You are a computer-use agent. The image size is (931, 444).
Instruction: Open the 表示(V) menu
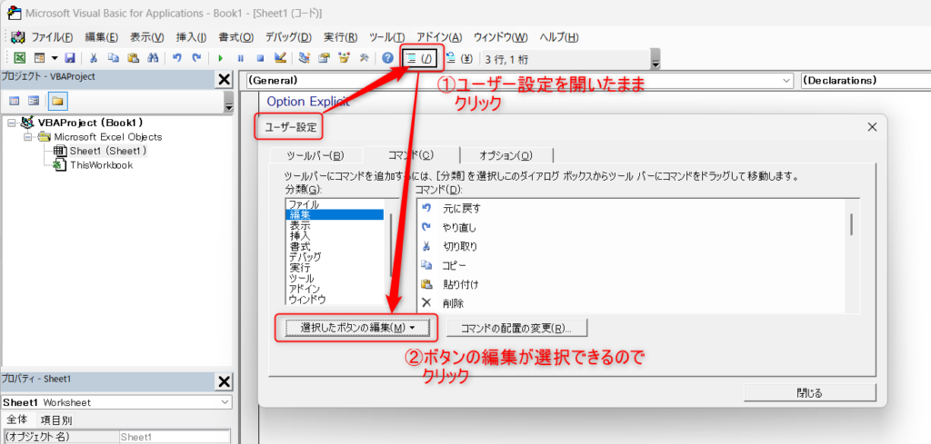click(x=147, y=36)
